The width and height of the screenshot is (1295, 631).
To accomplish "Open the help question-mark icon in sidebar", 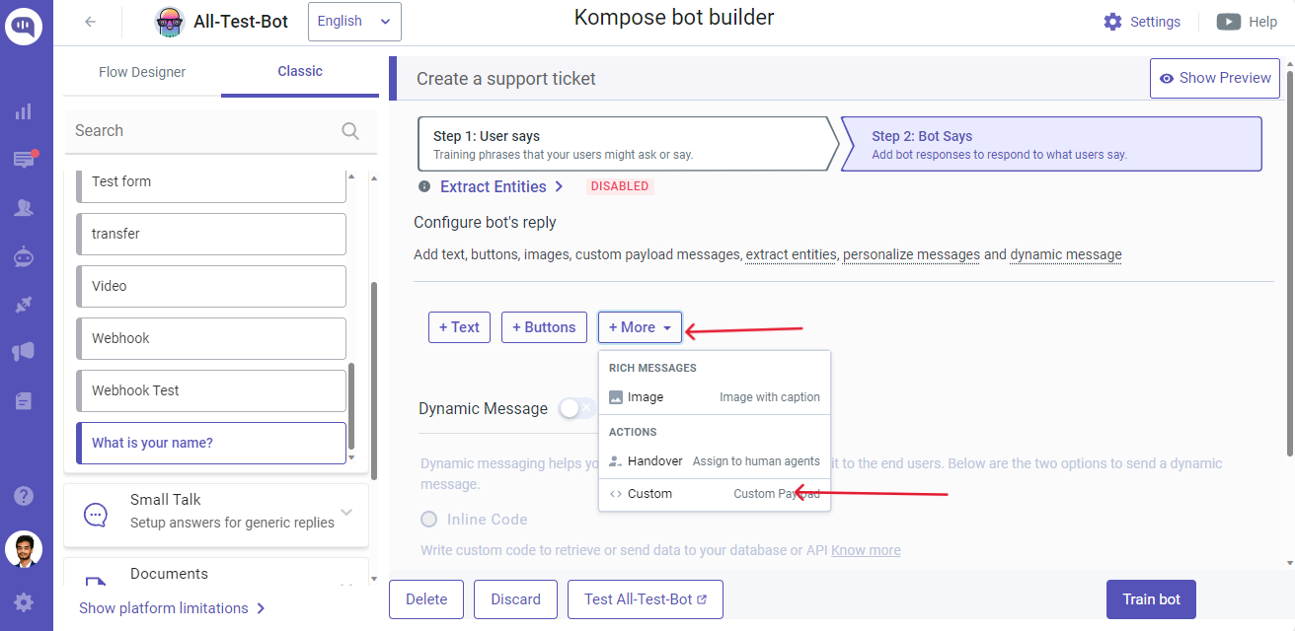I will pos(24,495).
